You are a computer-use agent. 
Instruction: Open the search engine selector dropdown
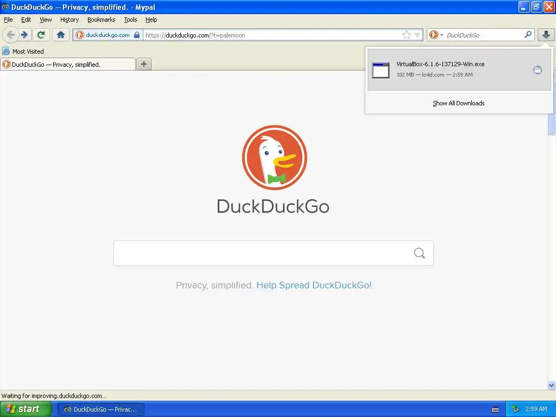tap(436, 35)
